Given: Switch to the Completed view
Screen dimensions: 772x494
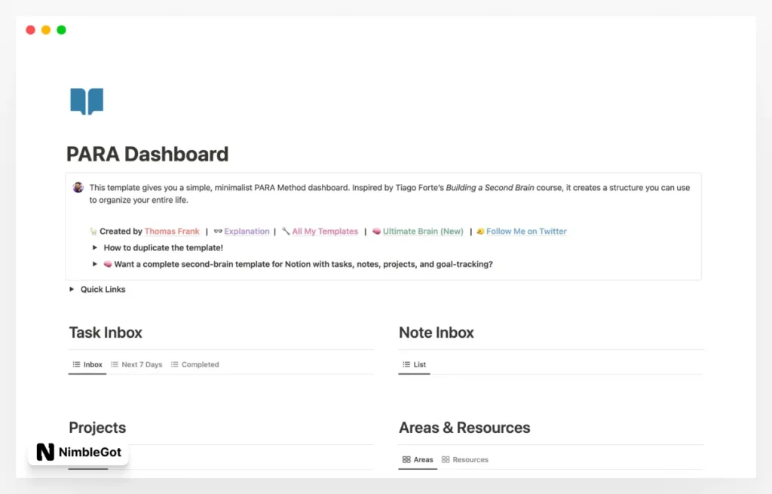Looking at the screenshot, I should [200, 364].
